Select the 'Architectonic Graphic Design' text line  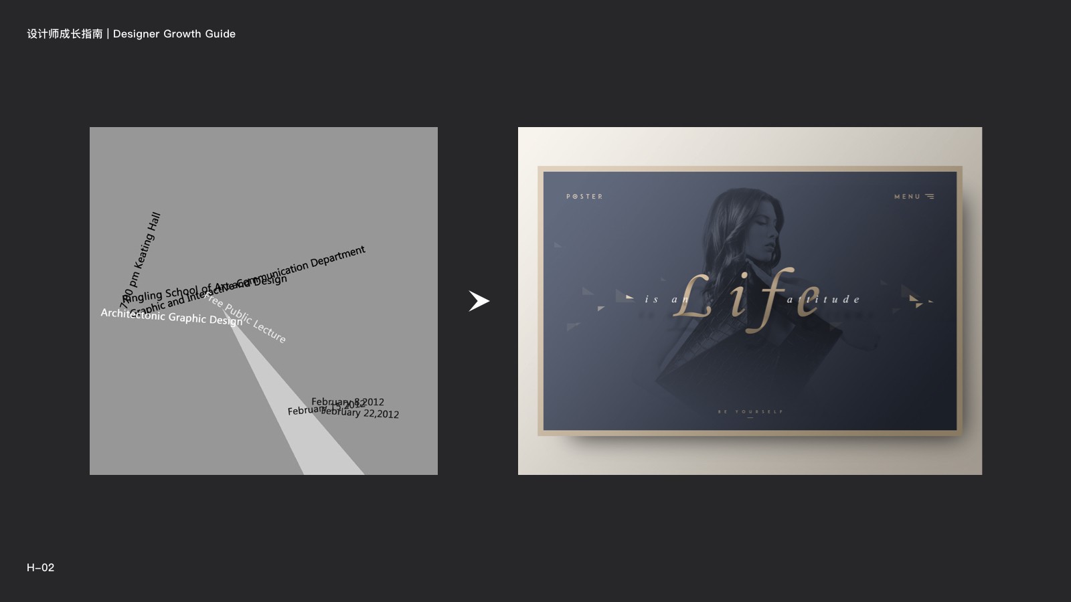pyautogui.click(x=171, y=316)
